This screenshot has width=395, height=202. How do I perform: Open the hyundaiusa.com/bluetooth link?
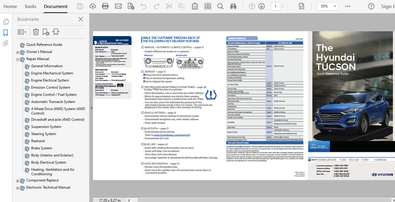172,135
